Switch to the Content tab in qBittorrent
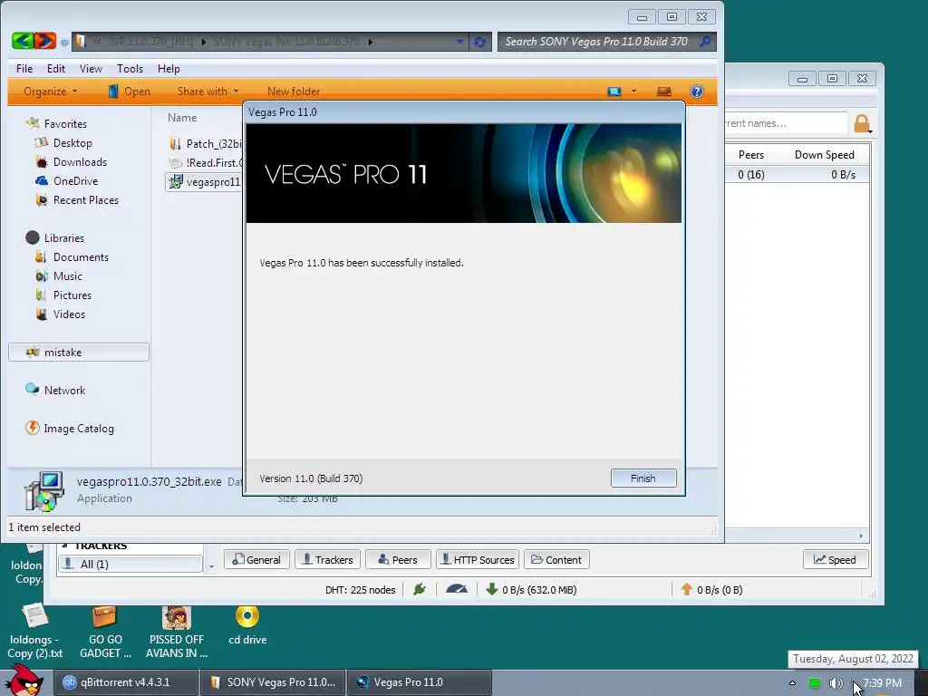 [556, 560]
